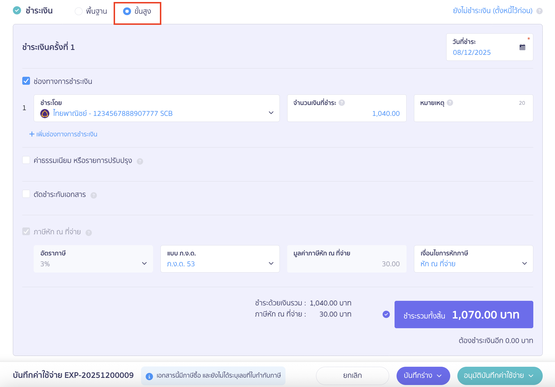This screenshot has height=387, width=555.
Task: Click the info icon in tax invoice notice
Action: [149, 376]
